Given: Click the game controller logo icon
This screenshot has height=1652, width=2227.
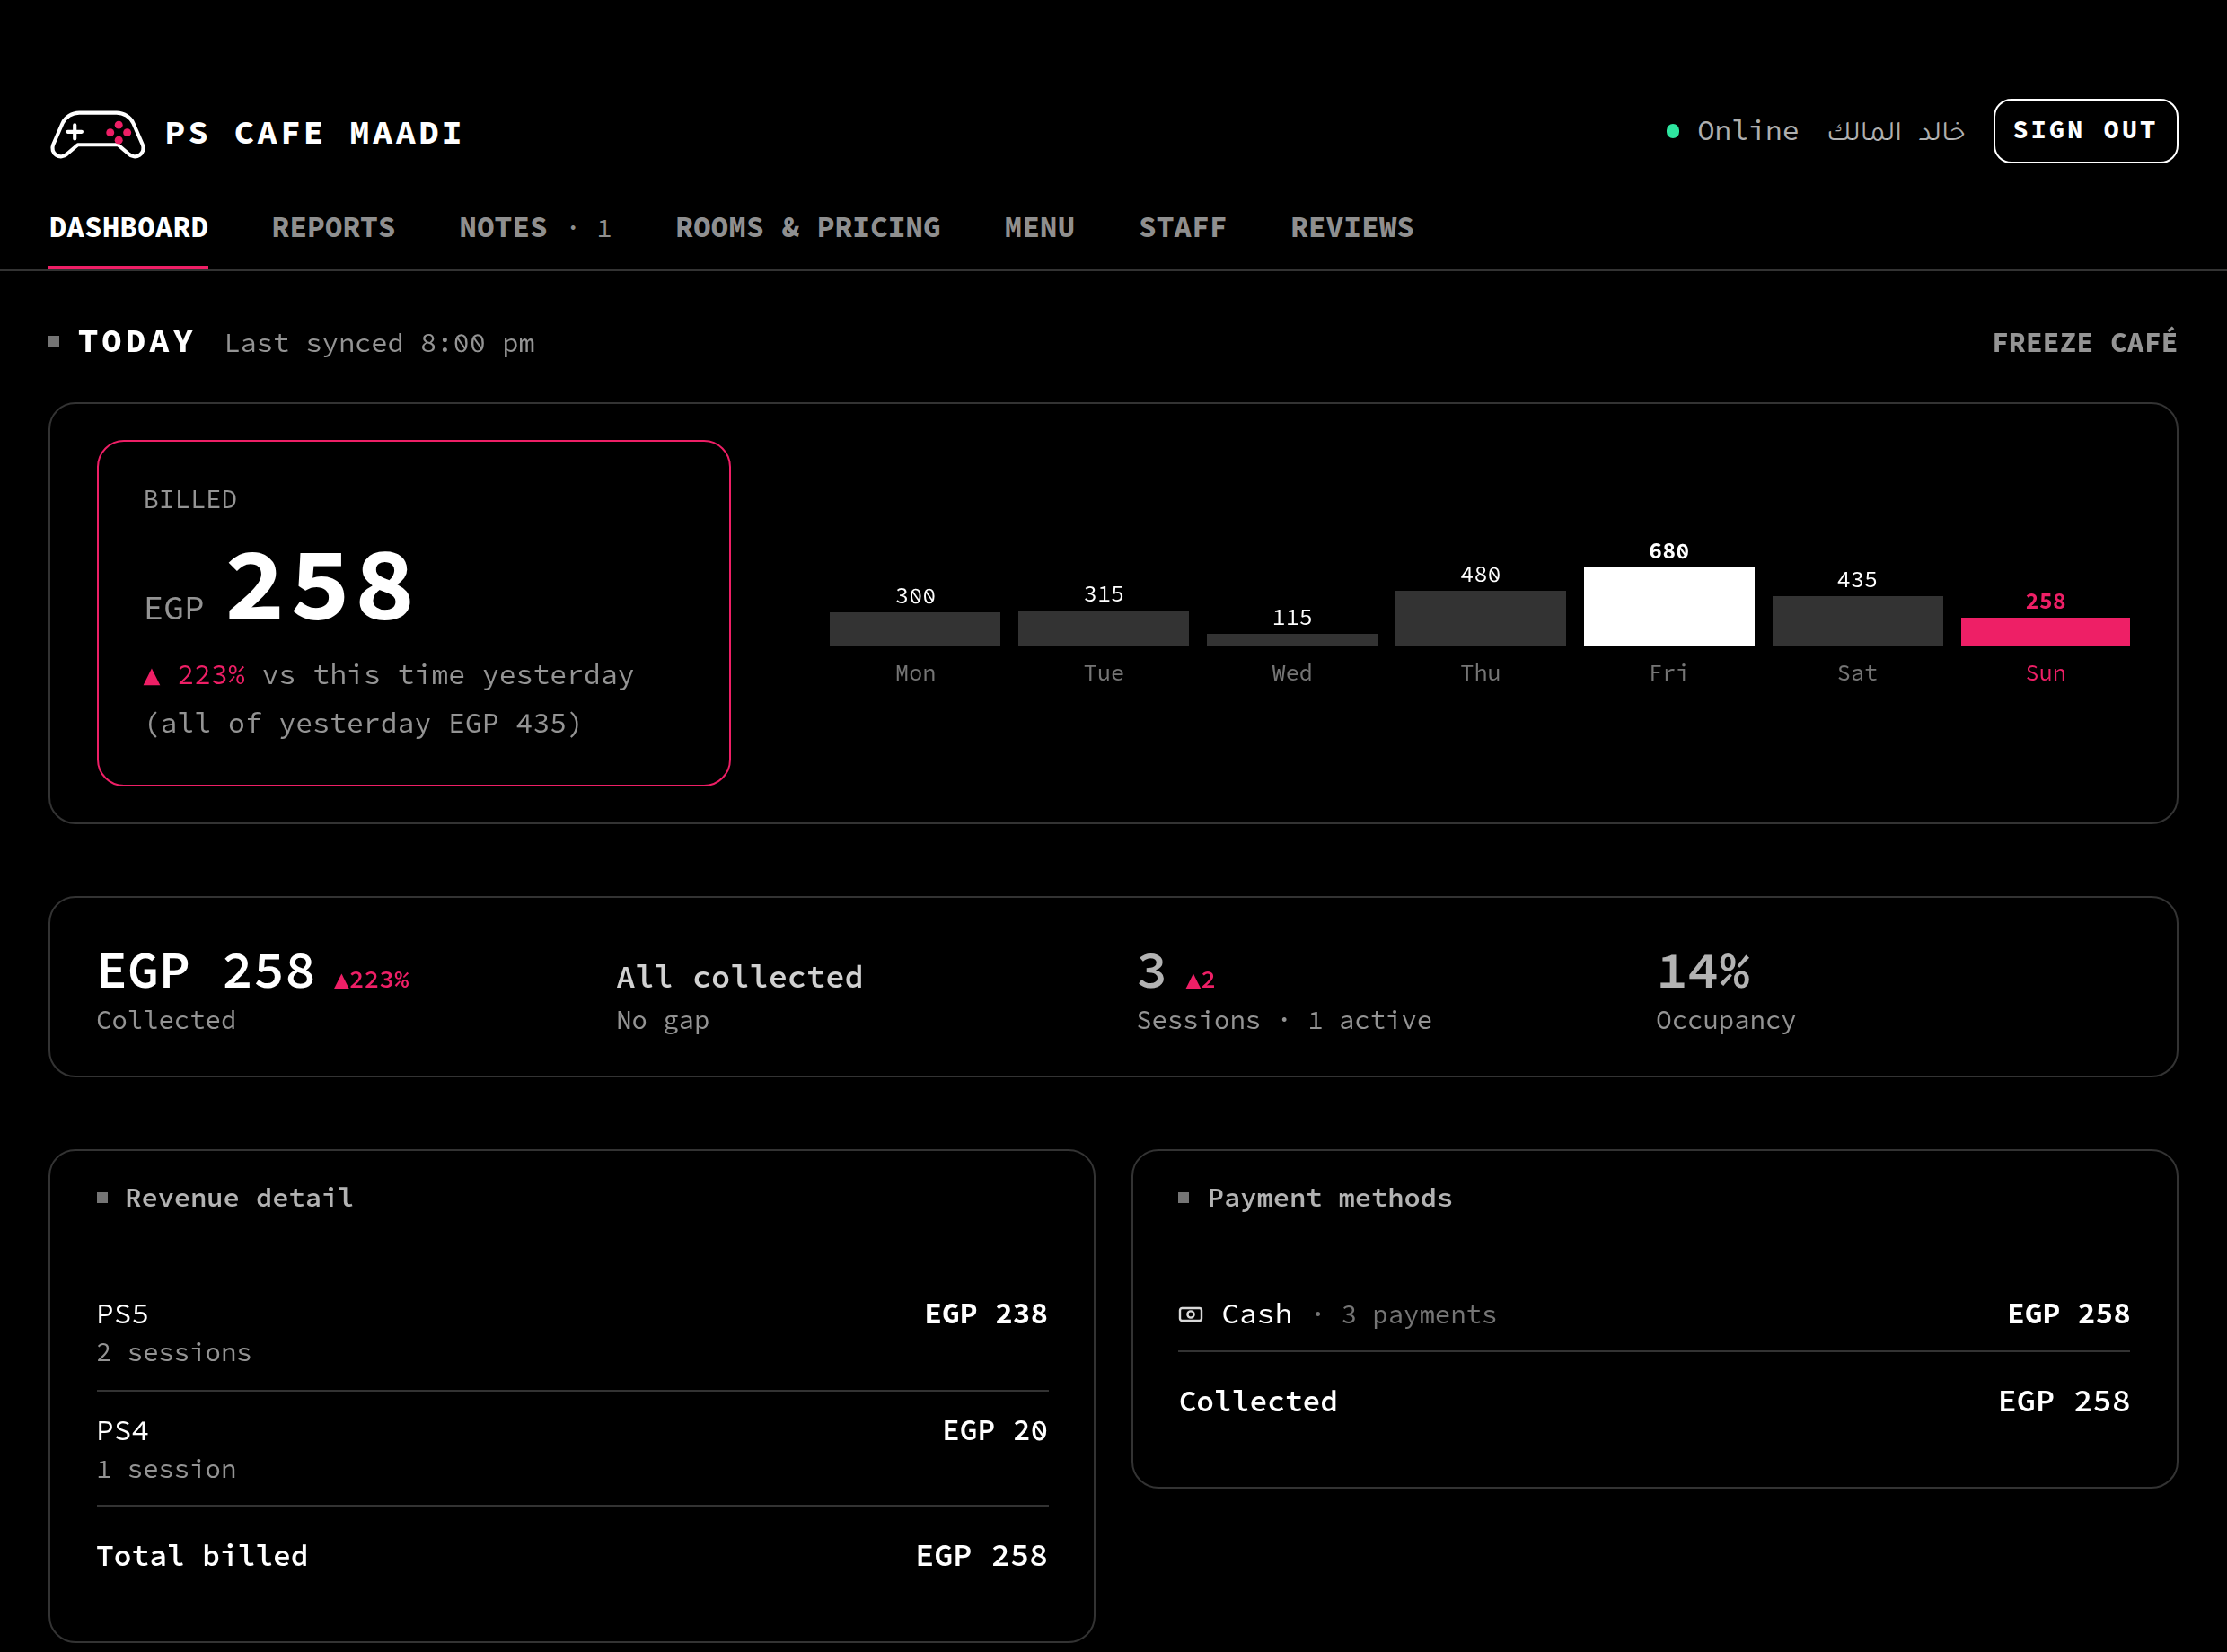Looking at the screenshot, I should [98, 133].
